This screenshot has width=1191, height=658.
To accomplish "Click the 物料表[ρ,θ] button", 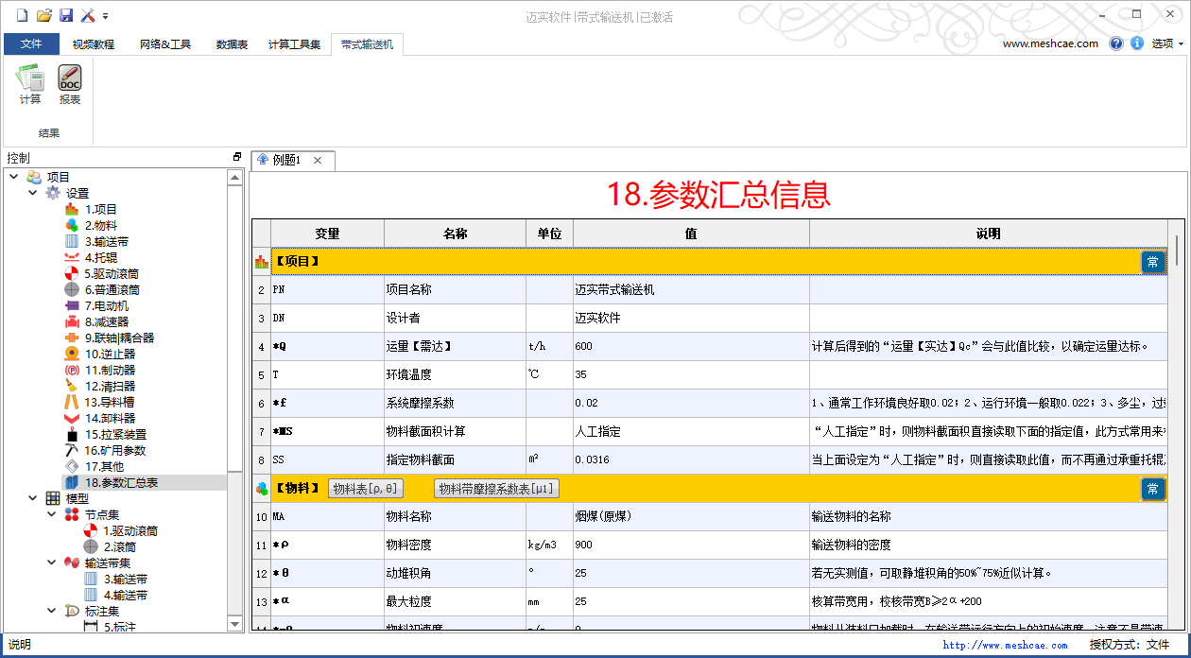I will 366,489.
